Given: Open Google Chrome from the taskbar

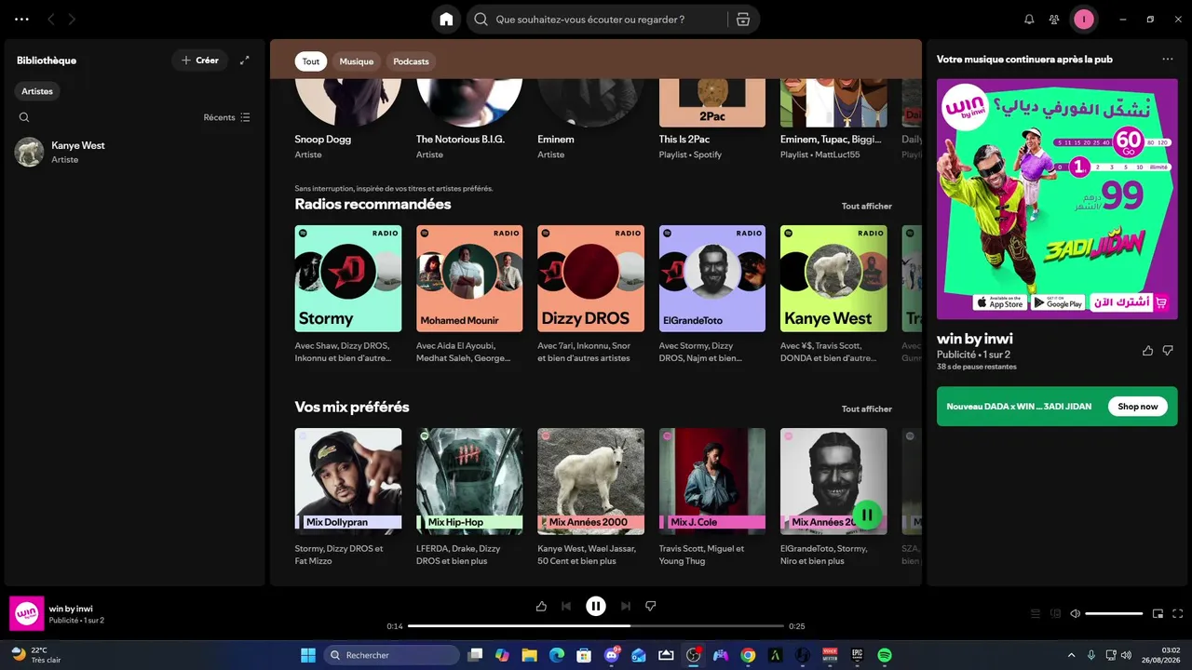Looking at the screenshot, I should (748, 655).
